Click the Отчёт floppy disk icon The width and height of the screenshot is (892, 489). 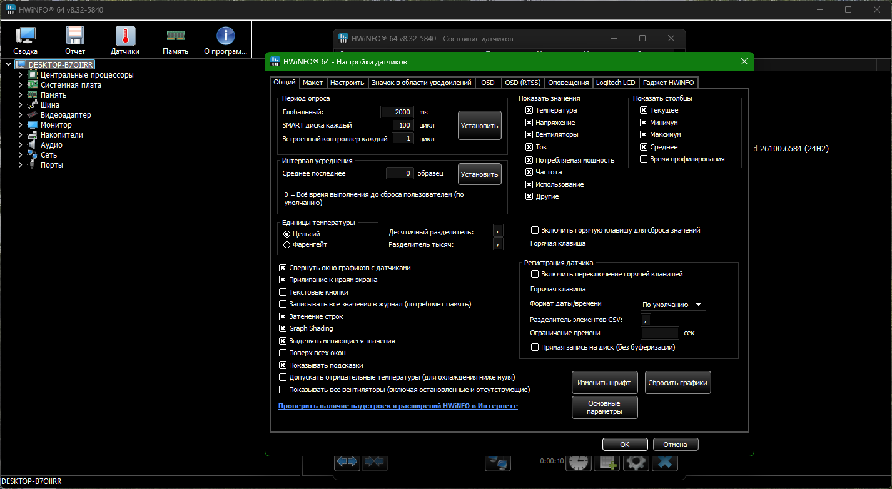[75, 40]
